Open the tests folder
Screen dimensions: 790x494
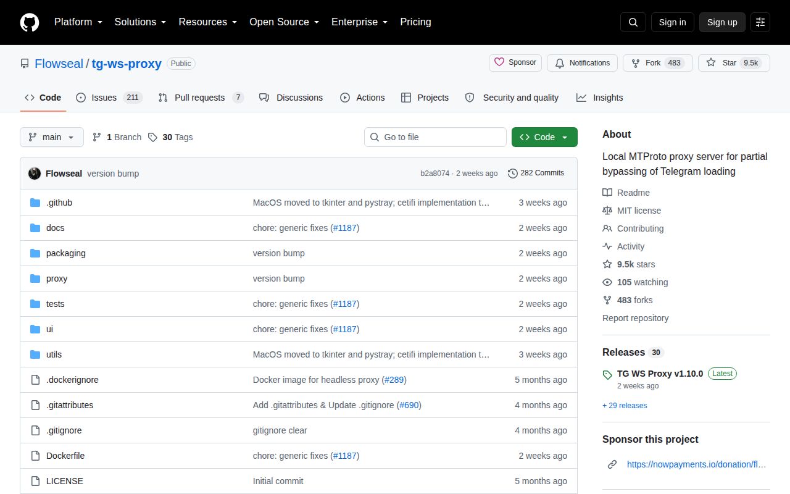(x=55, y=304)
